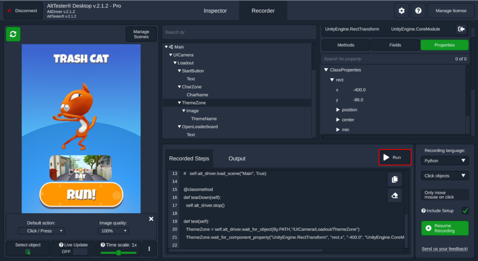Click the Live Update help icon
Screen dimensions: 478x261
click(x=61, y=245)
